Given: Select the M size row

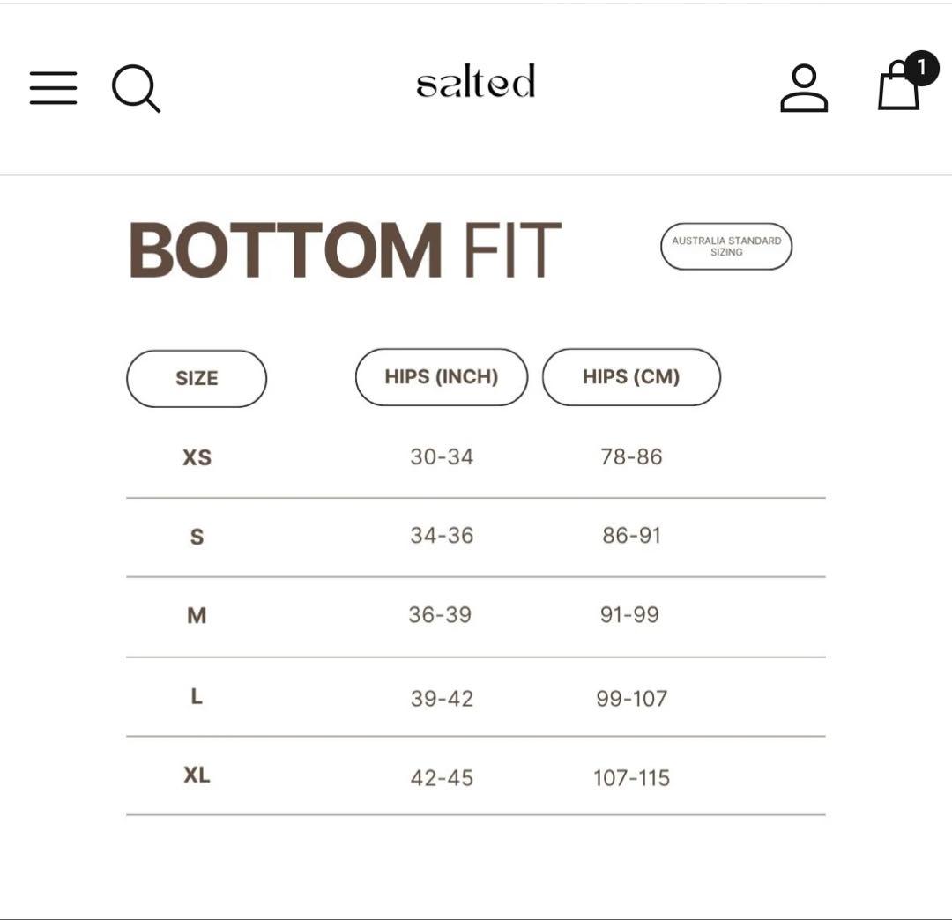Looking at the screenshot, I should (x=197, y=616).
